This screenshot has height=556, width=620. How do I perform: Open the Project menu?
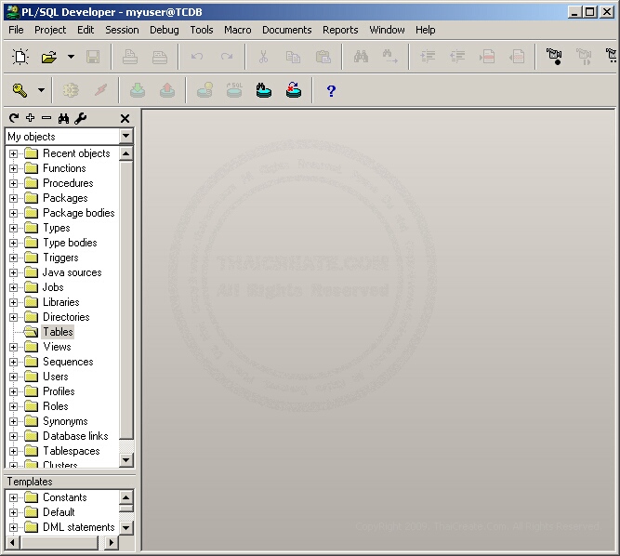pos(50,30)
